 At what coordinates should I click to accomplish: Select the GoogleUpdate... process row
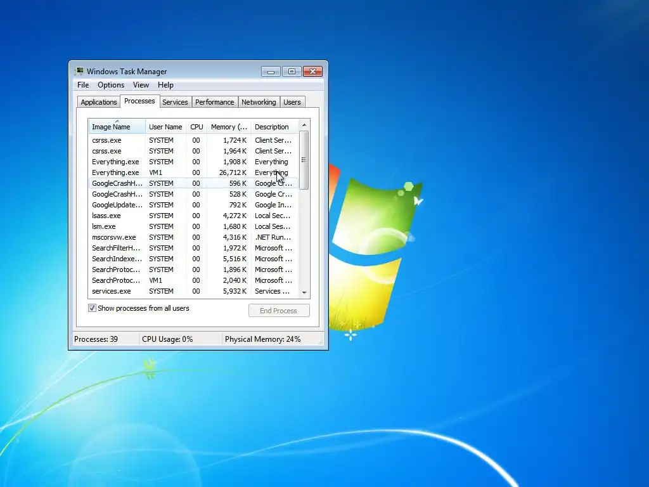click(193, 205)
